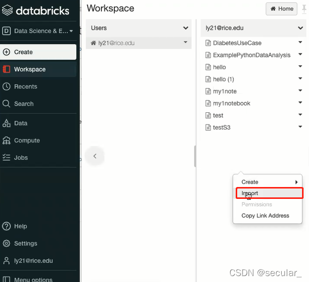Open the hello notebook
Screen dimensions: 309x282
coord(219,67)
